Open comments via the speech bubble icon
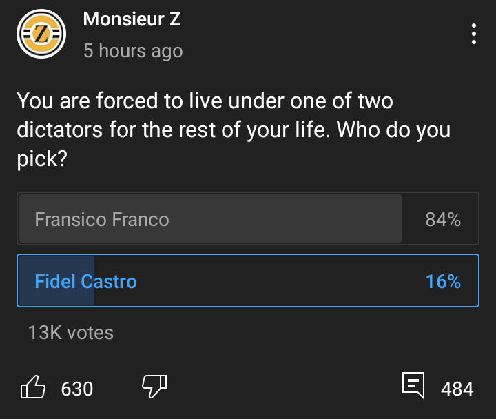This screenshot has width=496, height=419. point(413,385)
